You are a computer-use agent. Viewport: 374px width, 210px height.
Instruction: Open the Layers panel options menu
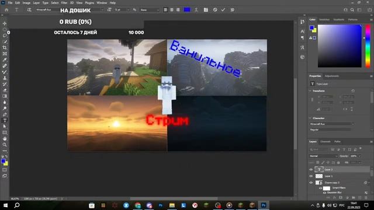pos(371,142)
